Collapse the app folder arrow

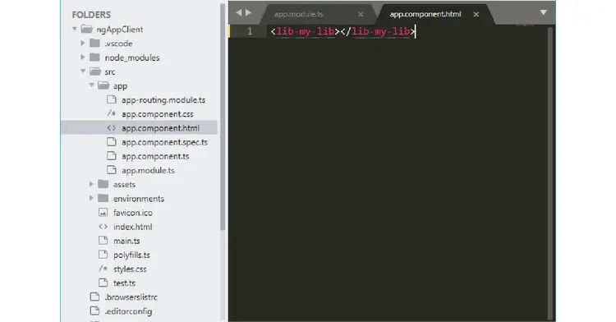(x=91, y=85)
